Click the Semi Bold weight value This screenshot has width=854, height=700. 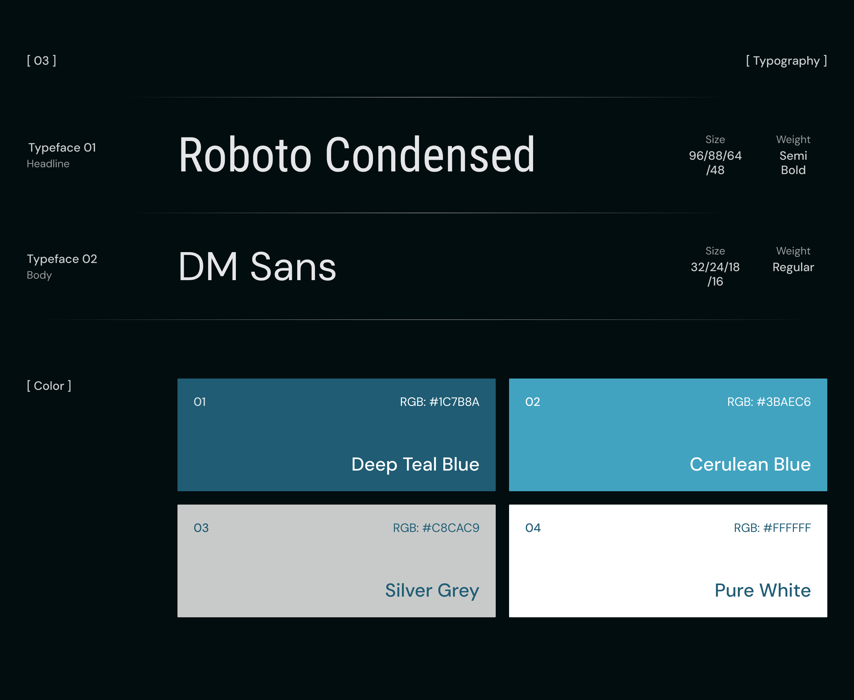click(x=793, y=162)
